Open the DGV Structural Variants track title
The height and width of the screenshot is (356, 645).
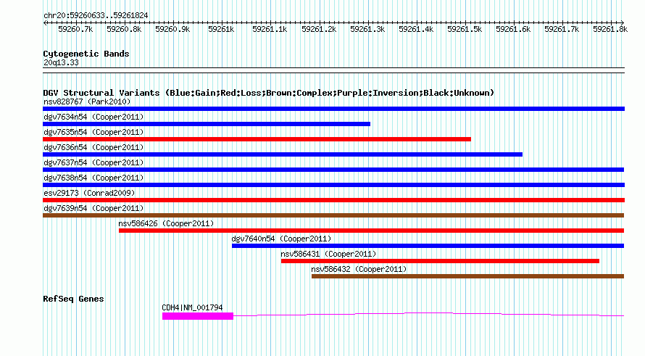(x=269, y=93)
